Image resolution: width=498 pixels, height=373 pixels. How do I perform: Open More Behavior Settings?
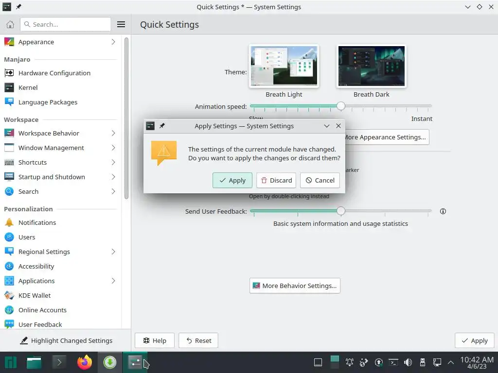295,286
